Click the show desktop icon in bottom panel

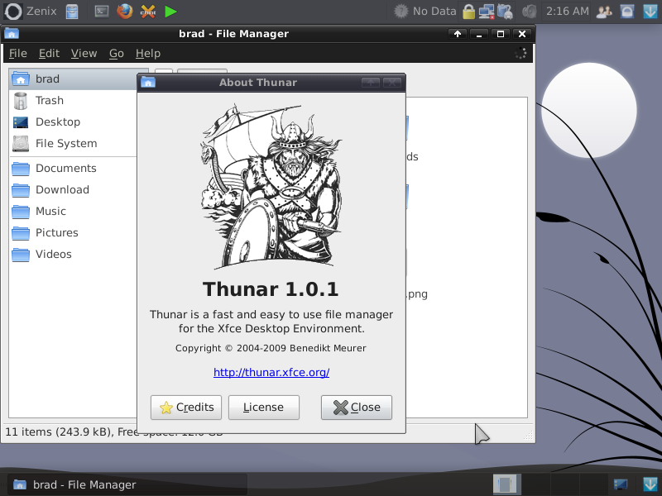tap(621, 484)
